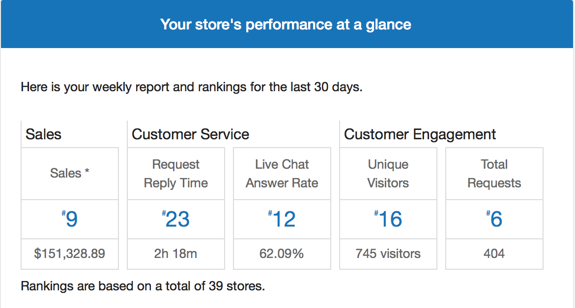Select the 2h 18m reply time value
The image size is (575, 308).
[x=176, y=254]
